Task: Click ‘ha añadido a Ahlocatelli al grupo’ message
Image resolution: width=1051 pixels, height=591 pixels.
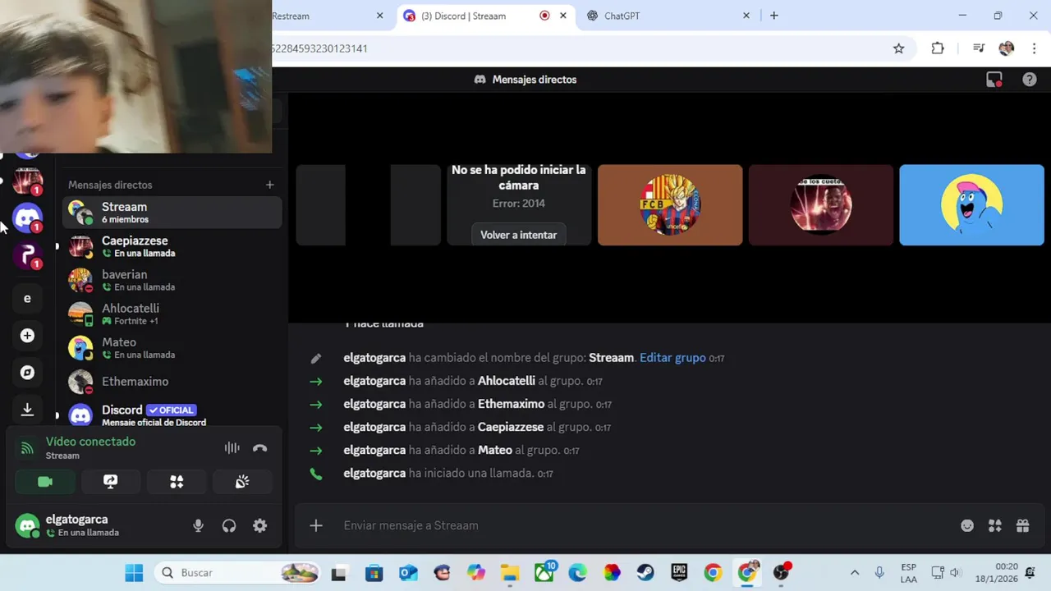Action: point(473,381)
